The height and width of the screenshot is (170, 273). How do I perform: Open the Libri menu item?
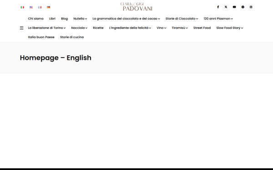(52, 19)
